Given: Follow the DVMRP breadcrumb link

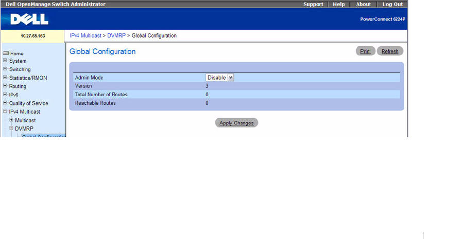Looking at the screenshot, I should point(116,35).
